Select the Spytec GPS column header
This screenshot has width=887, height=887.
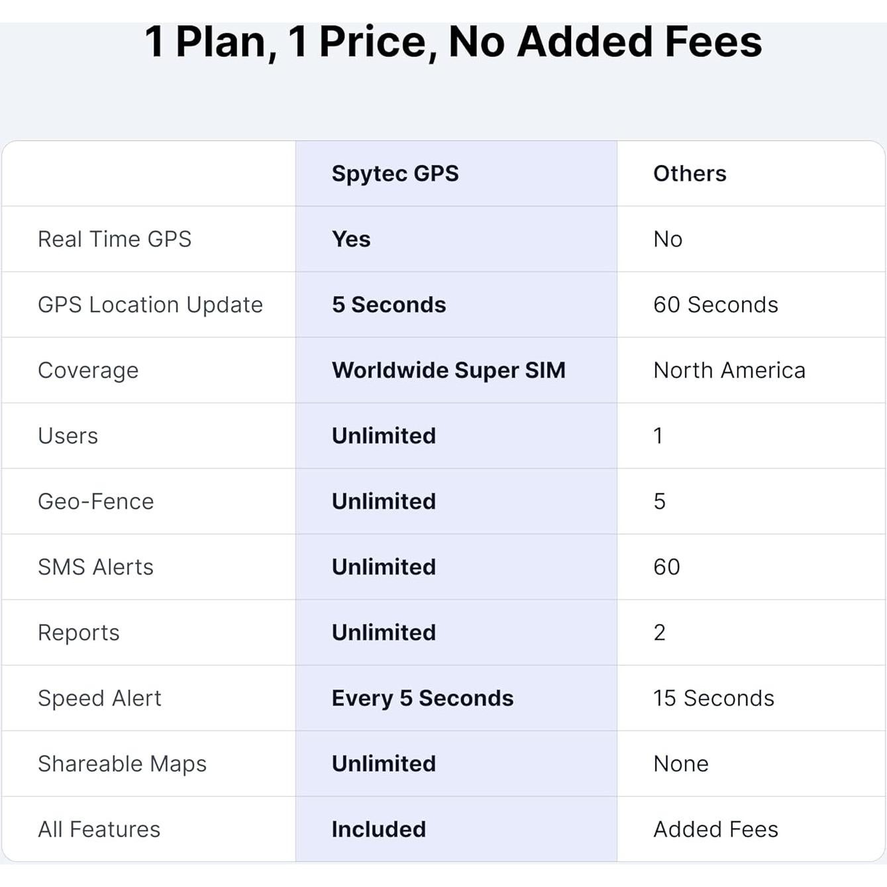coord(395,174)
